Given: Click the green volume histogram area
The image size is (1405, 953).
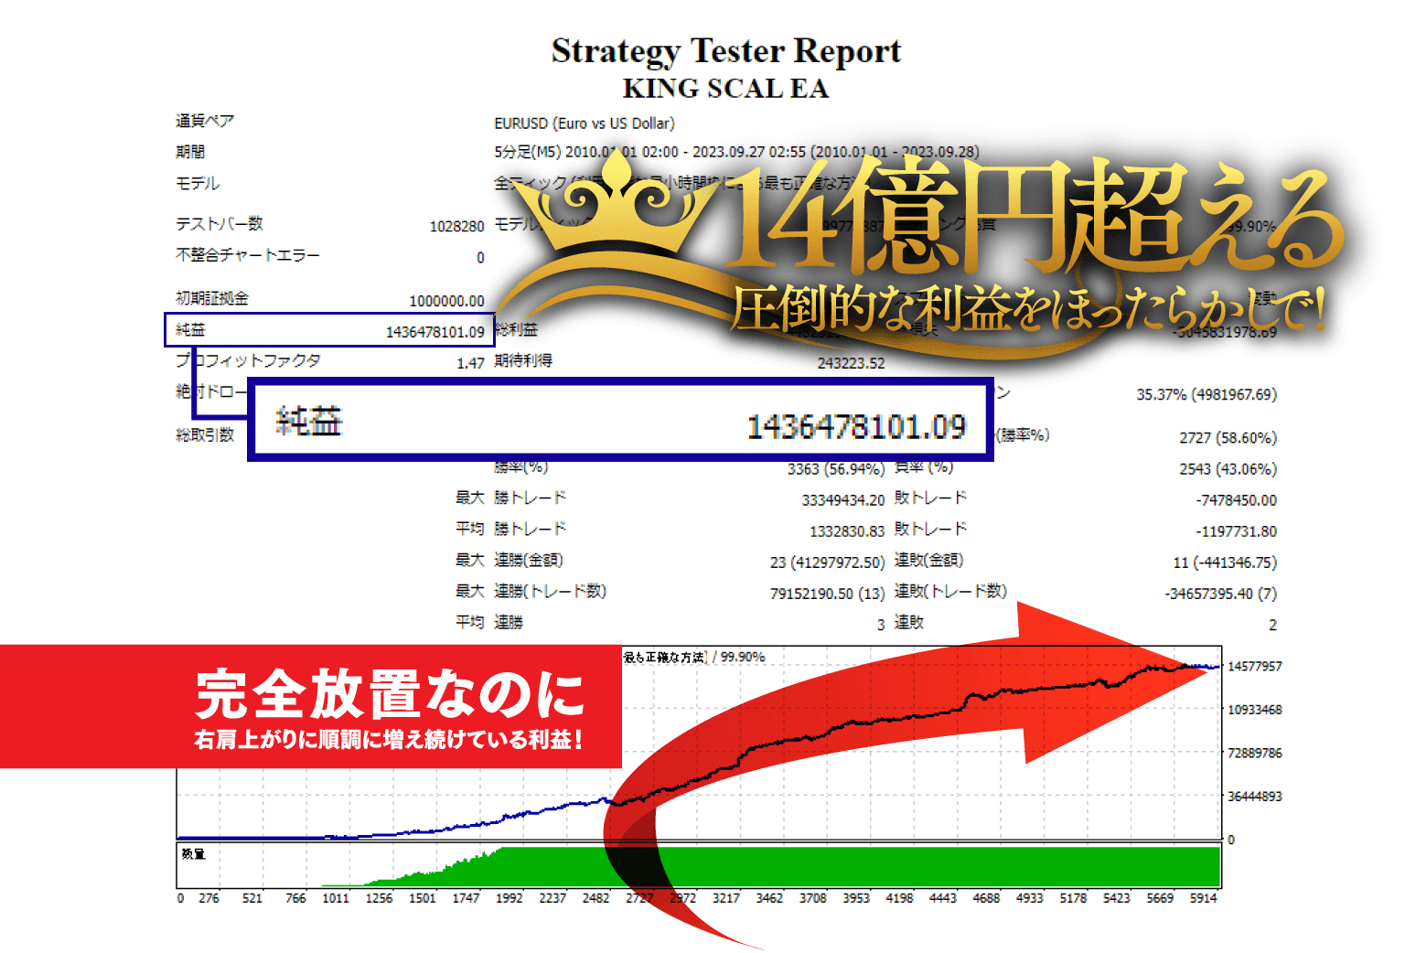Looking at the screenshot, I should tap(915, 866).
